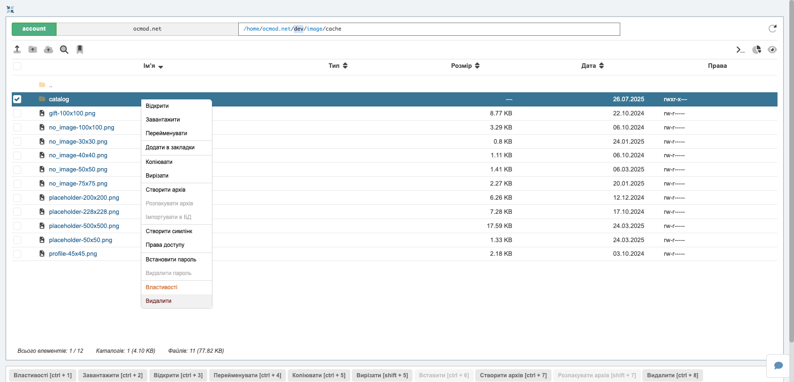Tick the select-all header checkbox
794x382 pixels.
click(17, 66)
